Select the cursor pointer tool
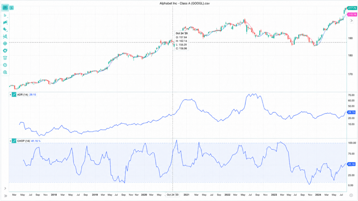 (5, 15)
